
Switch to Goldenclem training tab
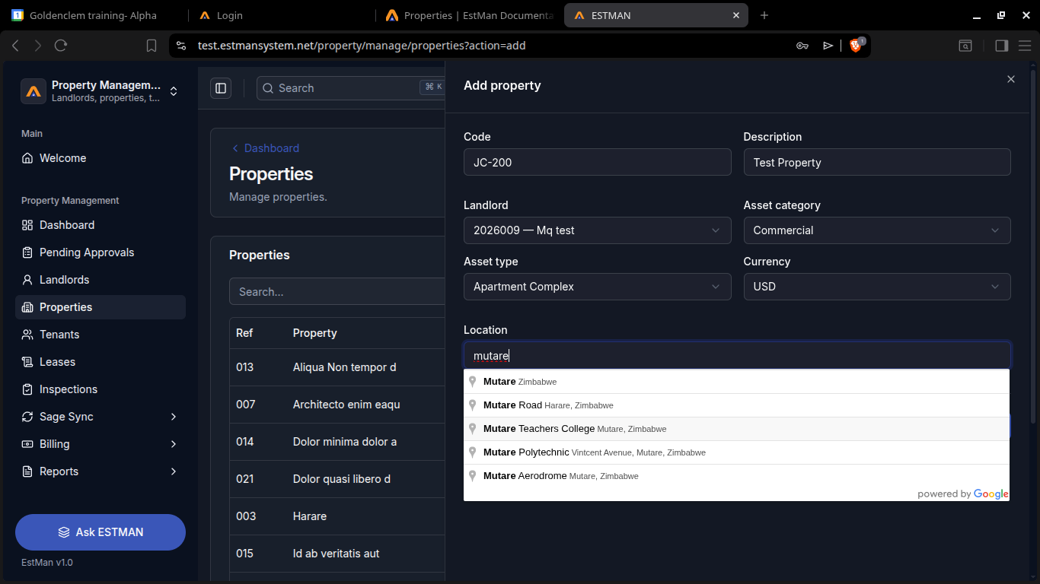pos(94,15)
